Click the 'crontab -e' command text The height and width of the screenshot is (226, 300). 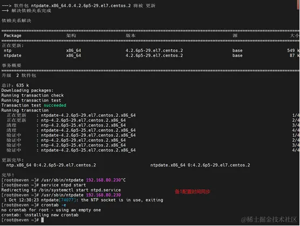[53, 205]
